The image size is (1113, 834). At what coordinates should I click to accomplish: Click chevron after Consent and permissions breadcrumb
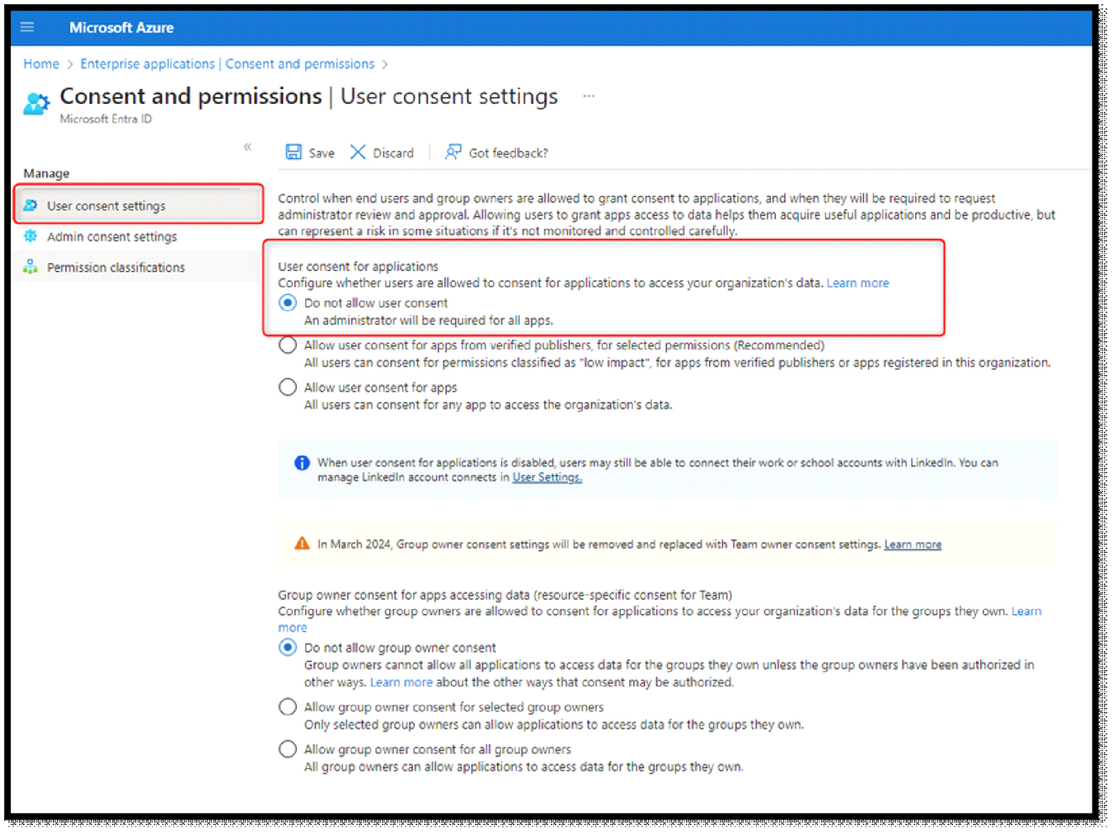click(x=385, y=64)
